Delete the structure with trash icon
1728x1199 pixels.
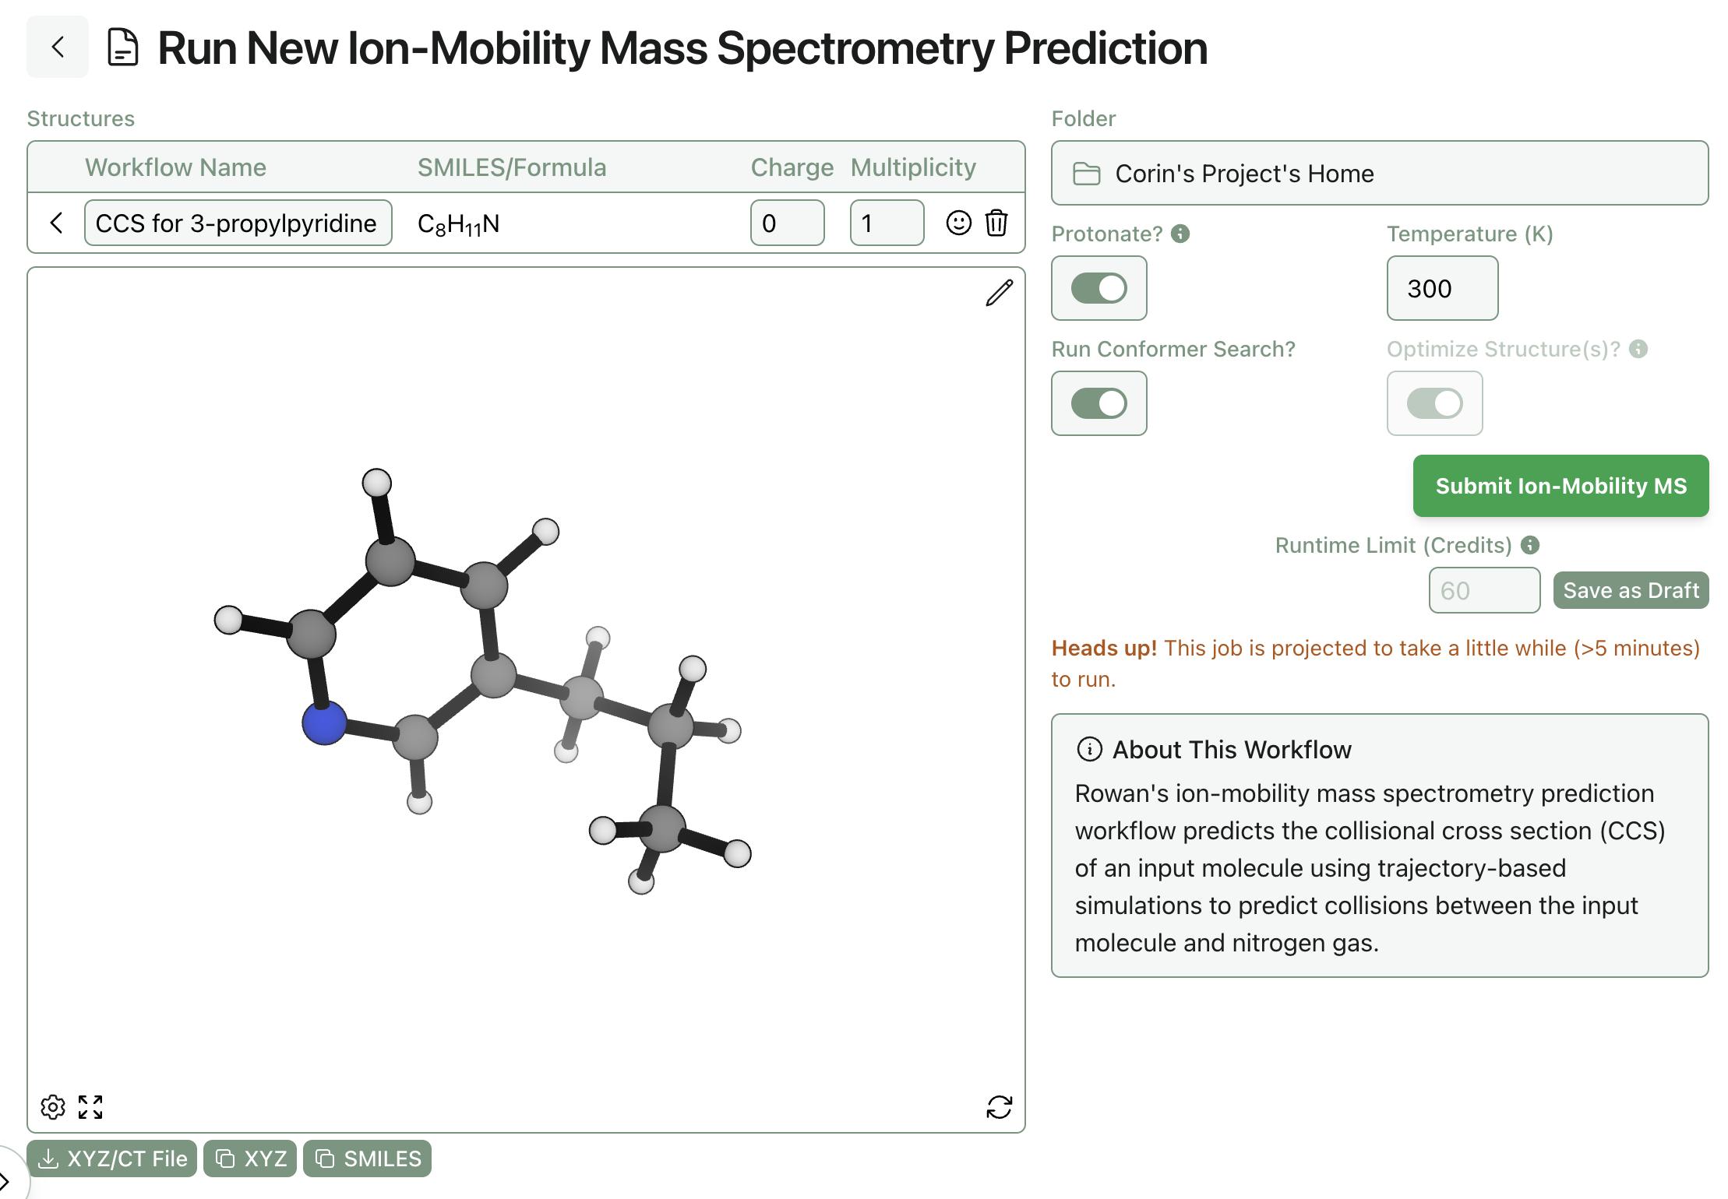pos(996,223)
